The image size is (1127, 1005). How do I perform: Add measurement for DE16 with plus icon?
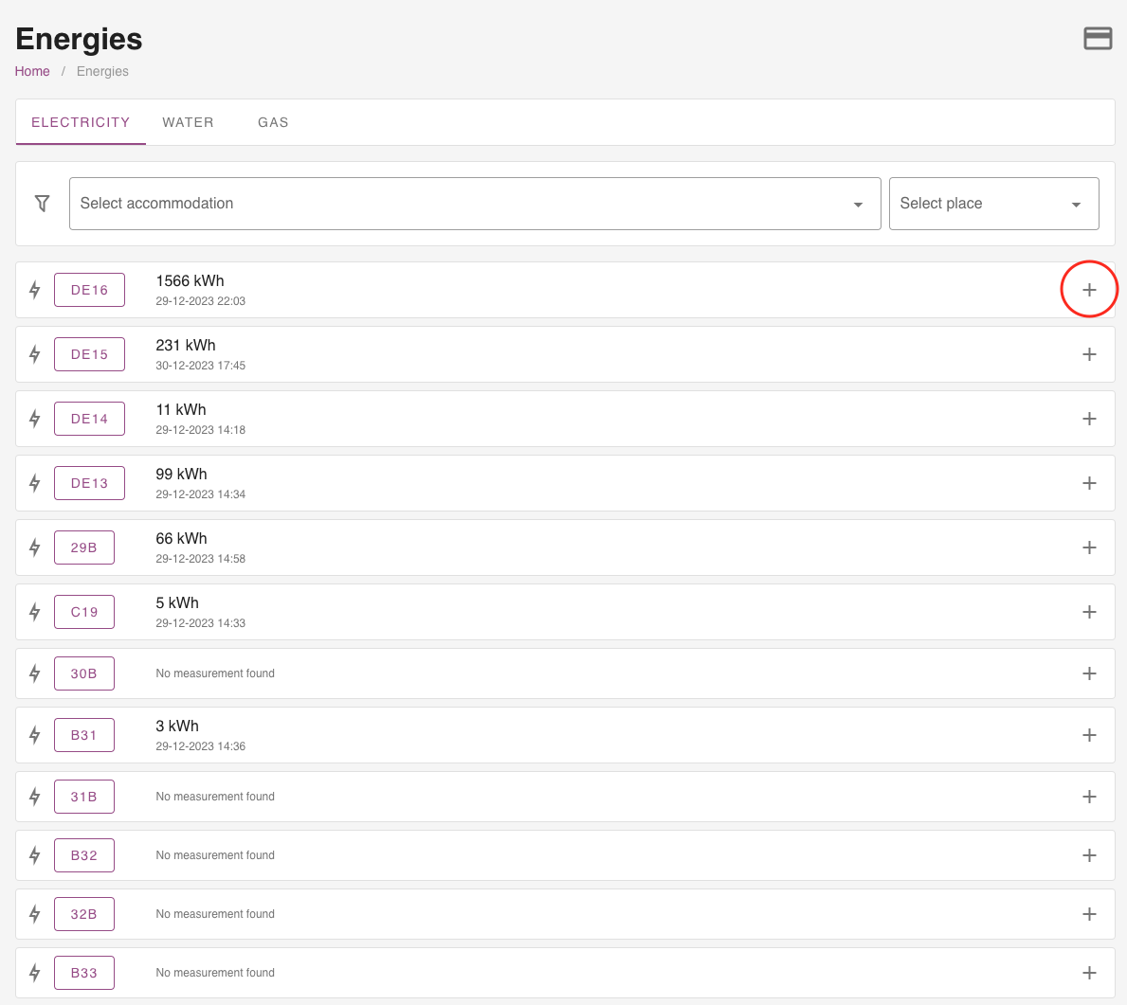[x=1089, y=290]
